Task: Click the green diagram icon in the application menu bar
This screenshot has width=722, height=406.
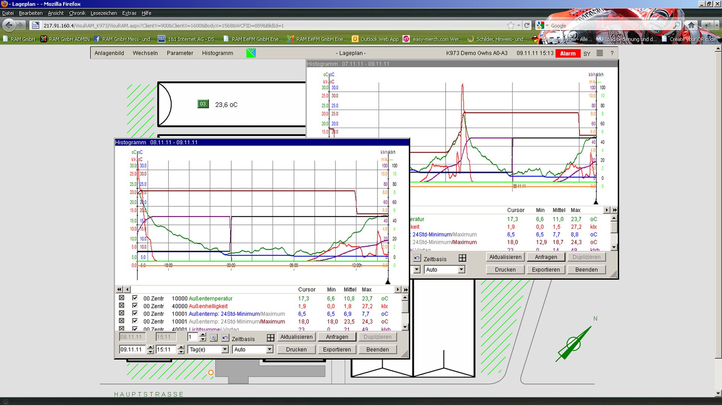Action: click(250, 53)
